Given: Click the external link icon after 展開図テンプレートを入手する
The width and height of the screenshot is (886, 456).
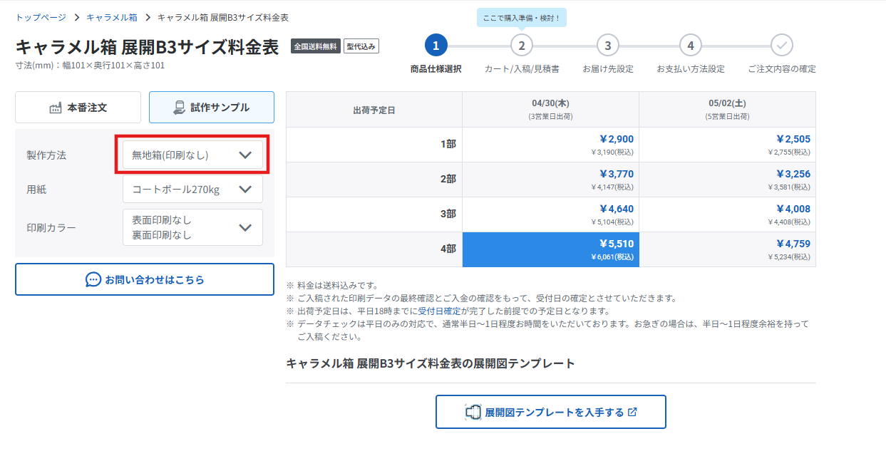Looking at the screenshot, I should (x=632, y=412).
